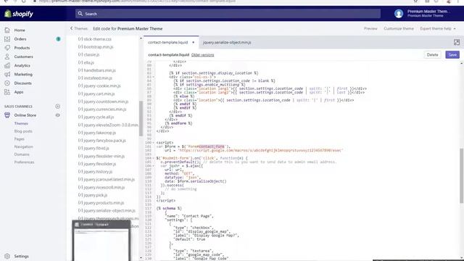464x261 pixels.
Task: Click the Marketing megaphone icon
Action: (7, 74)
